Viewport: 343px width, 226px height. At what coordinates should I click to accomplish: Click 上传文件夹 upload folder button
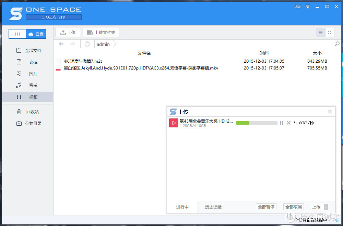101,32
